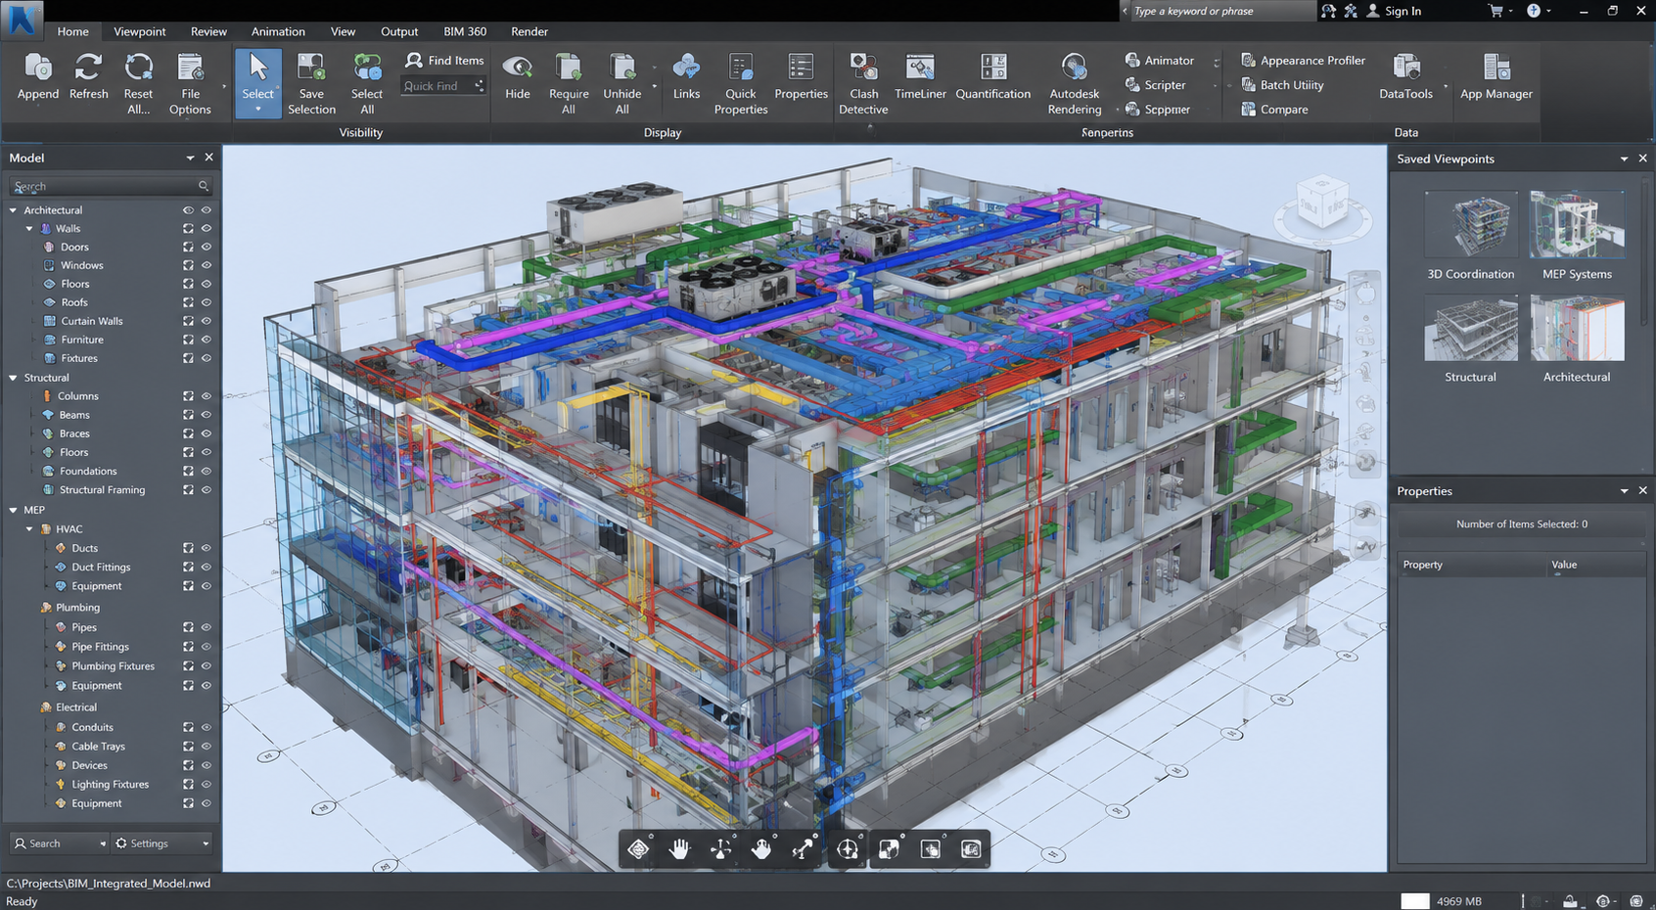Open Properties panel dropdown arrow

(1625, 491)
